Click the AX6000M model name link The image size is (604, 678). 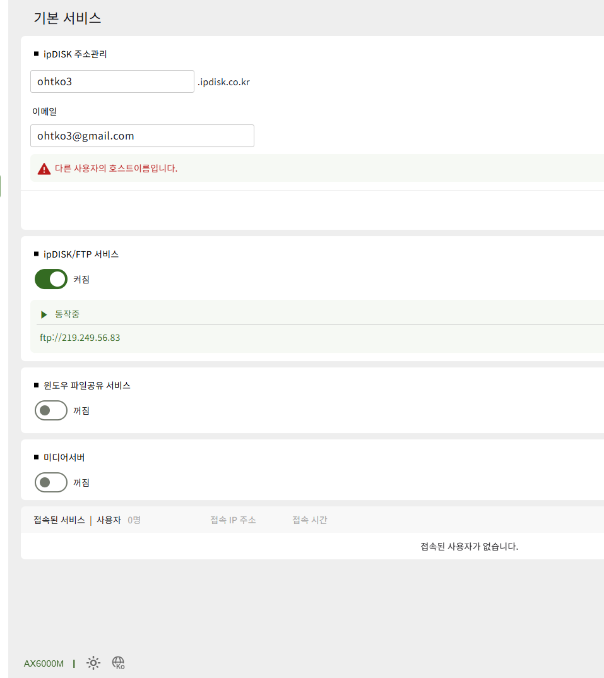pos(44,663)
